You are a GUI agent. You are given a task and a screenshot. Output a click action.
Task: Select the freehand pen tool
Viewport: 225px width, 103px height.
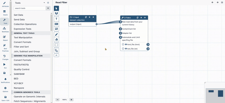[57, 34]
